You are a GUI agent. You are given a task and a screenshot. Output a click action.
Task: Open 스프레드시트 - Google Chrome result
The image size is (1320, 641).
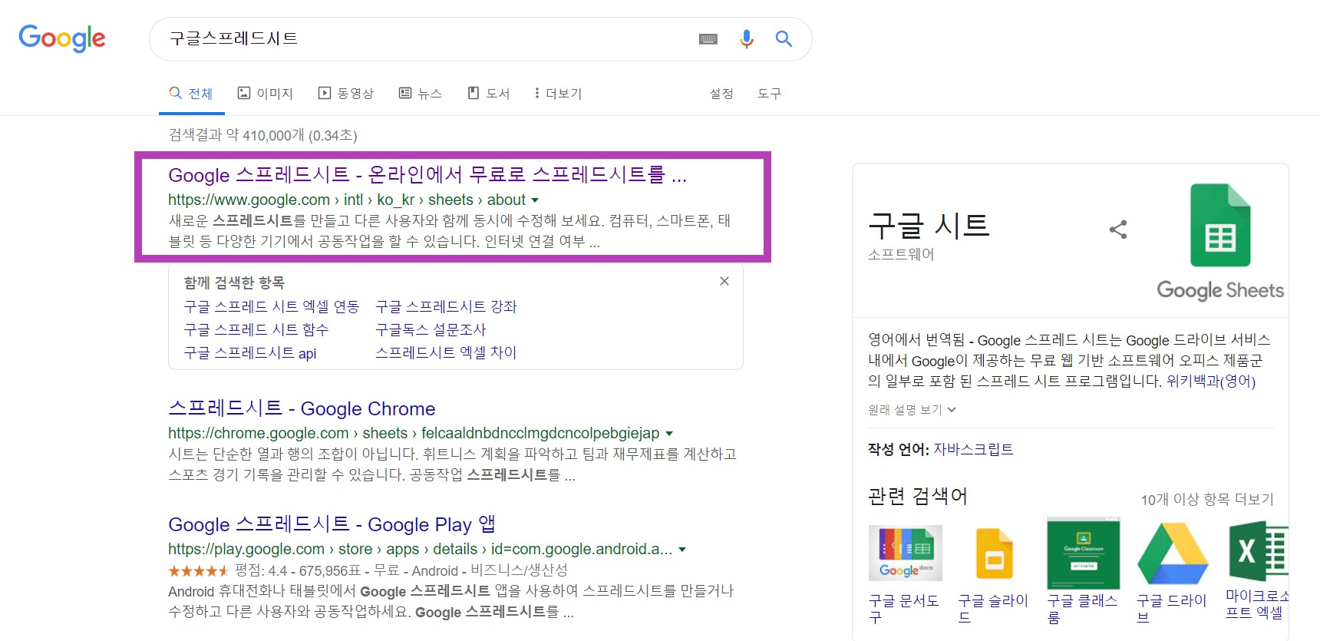302,408
